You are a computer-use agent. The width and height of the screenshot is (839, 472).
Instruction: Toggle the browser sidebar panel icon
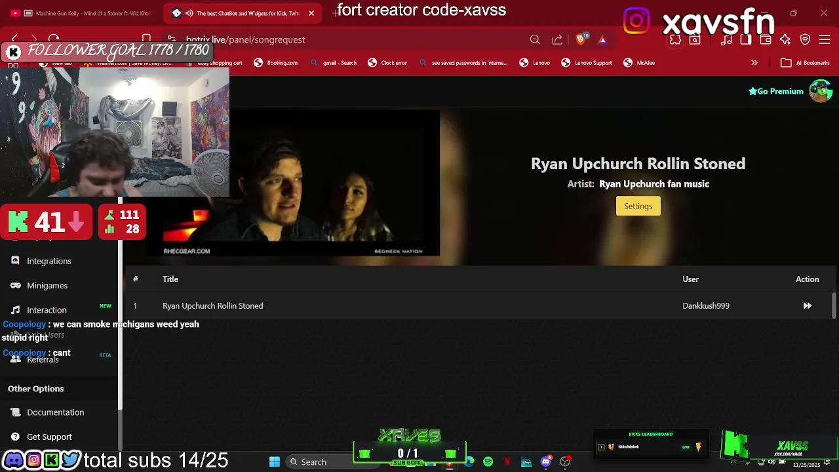click(x=746, y=39)
